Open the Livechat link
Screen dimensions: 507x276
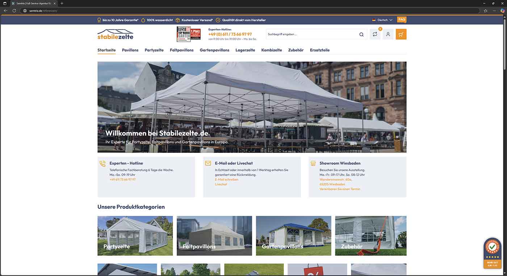click(221, 184)
